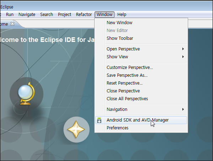Select Save Perspective As... entry
This screenshot has width=213, height=161.
click(141, 75)
